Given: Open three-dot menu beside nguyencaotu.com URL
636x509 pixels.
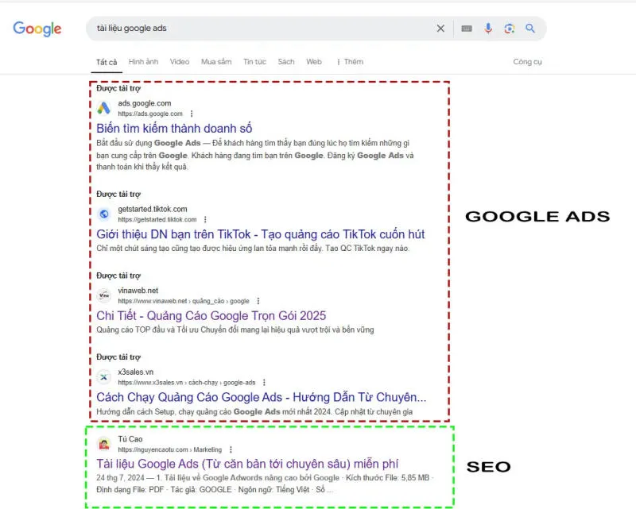Looking at the screenshot, I should [231, 449].
